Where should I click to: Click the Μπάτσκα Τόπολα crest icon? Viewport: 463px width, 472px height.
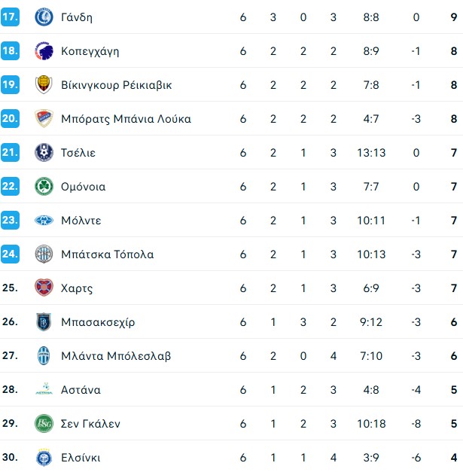click(44, 254)
